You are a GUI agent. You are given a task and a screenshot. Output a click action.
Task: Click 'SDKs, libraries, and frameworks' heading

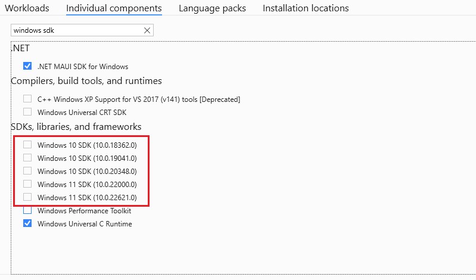pyautogui.click(x=76, y=127)
